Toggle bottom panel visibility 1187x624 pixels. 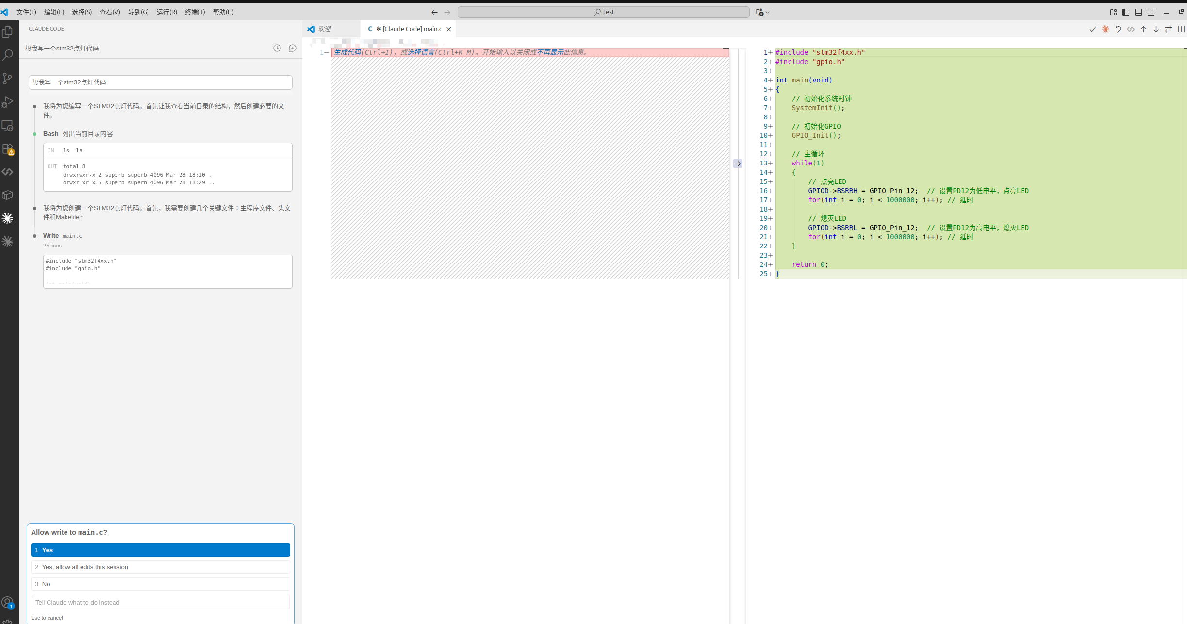pyautogui.click(x=1138, y=12)
